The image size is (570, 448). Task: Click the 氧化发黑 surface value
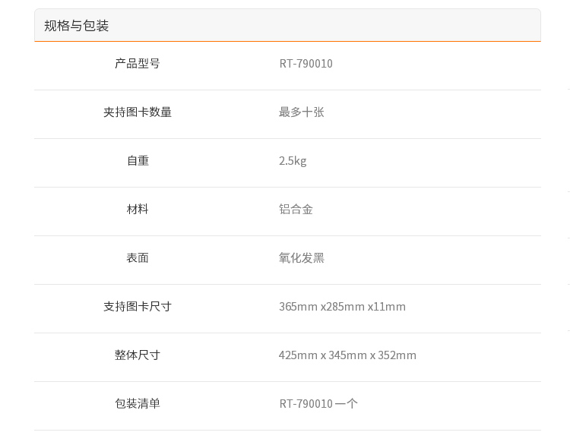302,258
